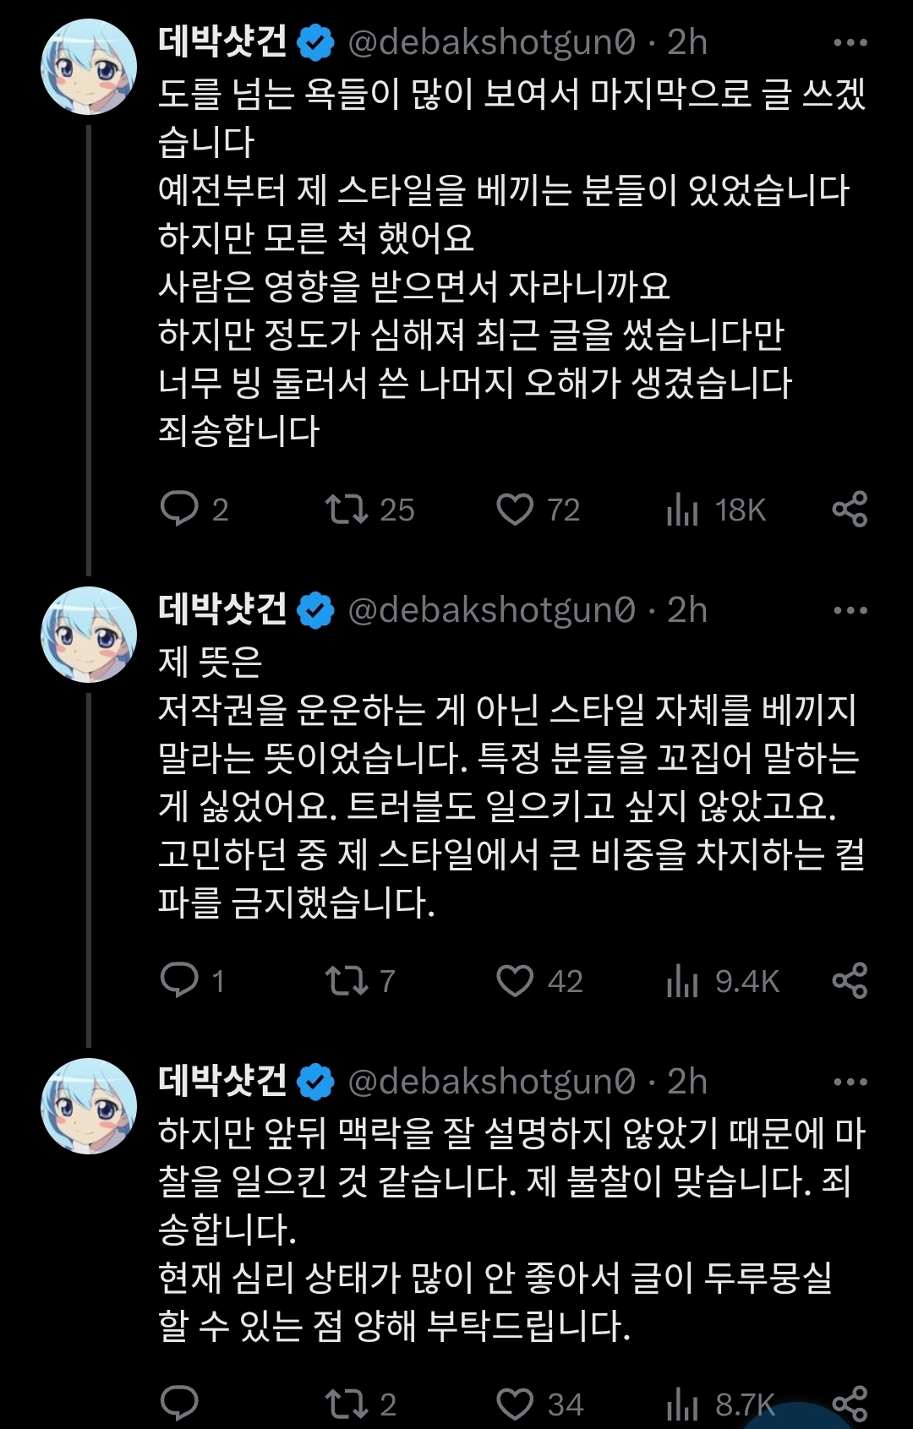
Task: Open the second tweet's body text
Action: point(507,782)
